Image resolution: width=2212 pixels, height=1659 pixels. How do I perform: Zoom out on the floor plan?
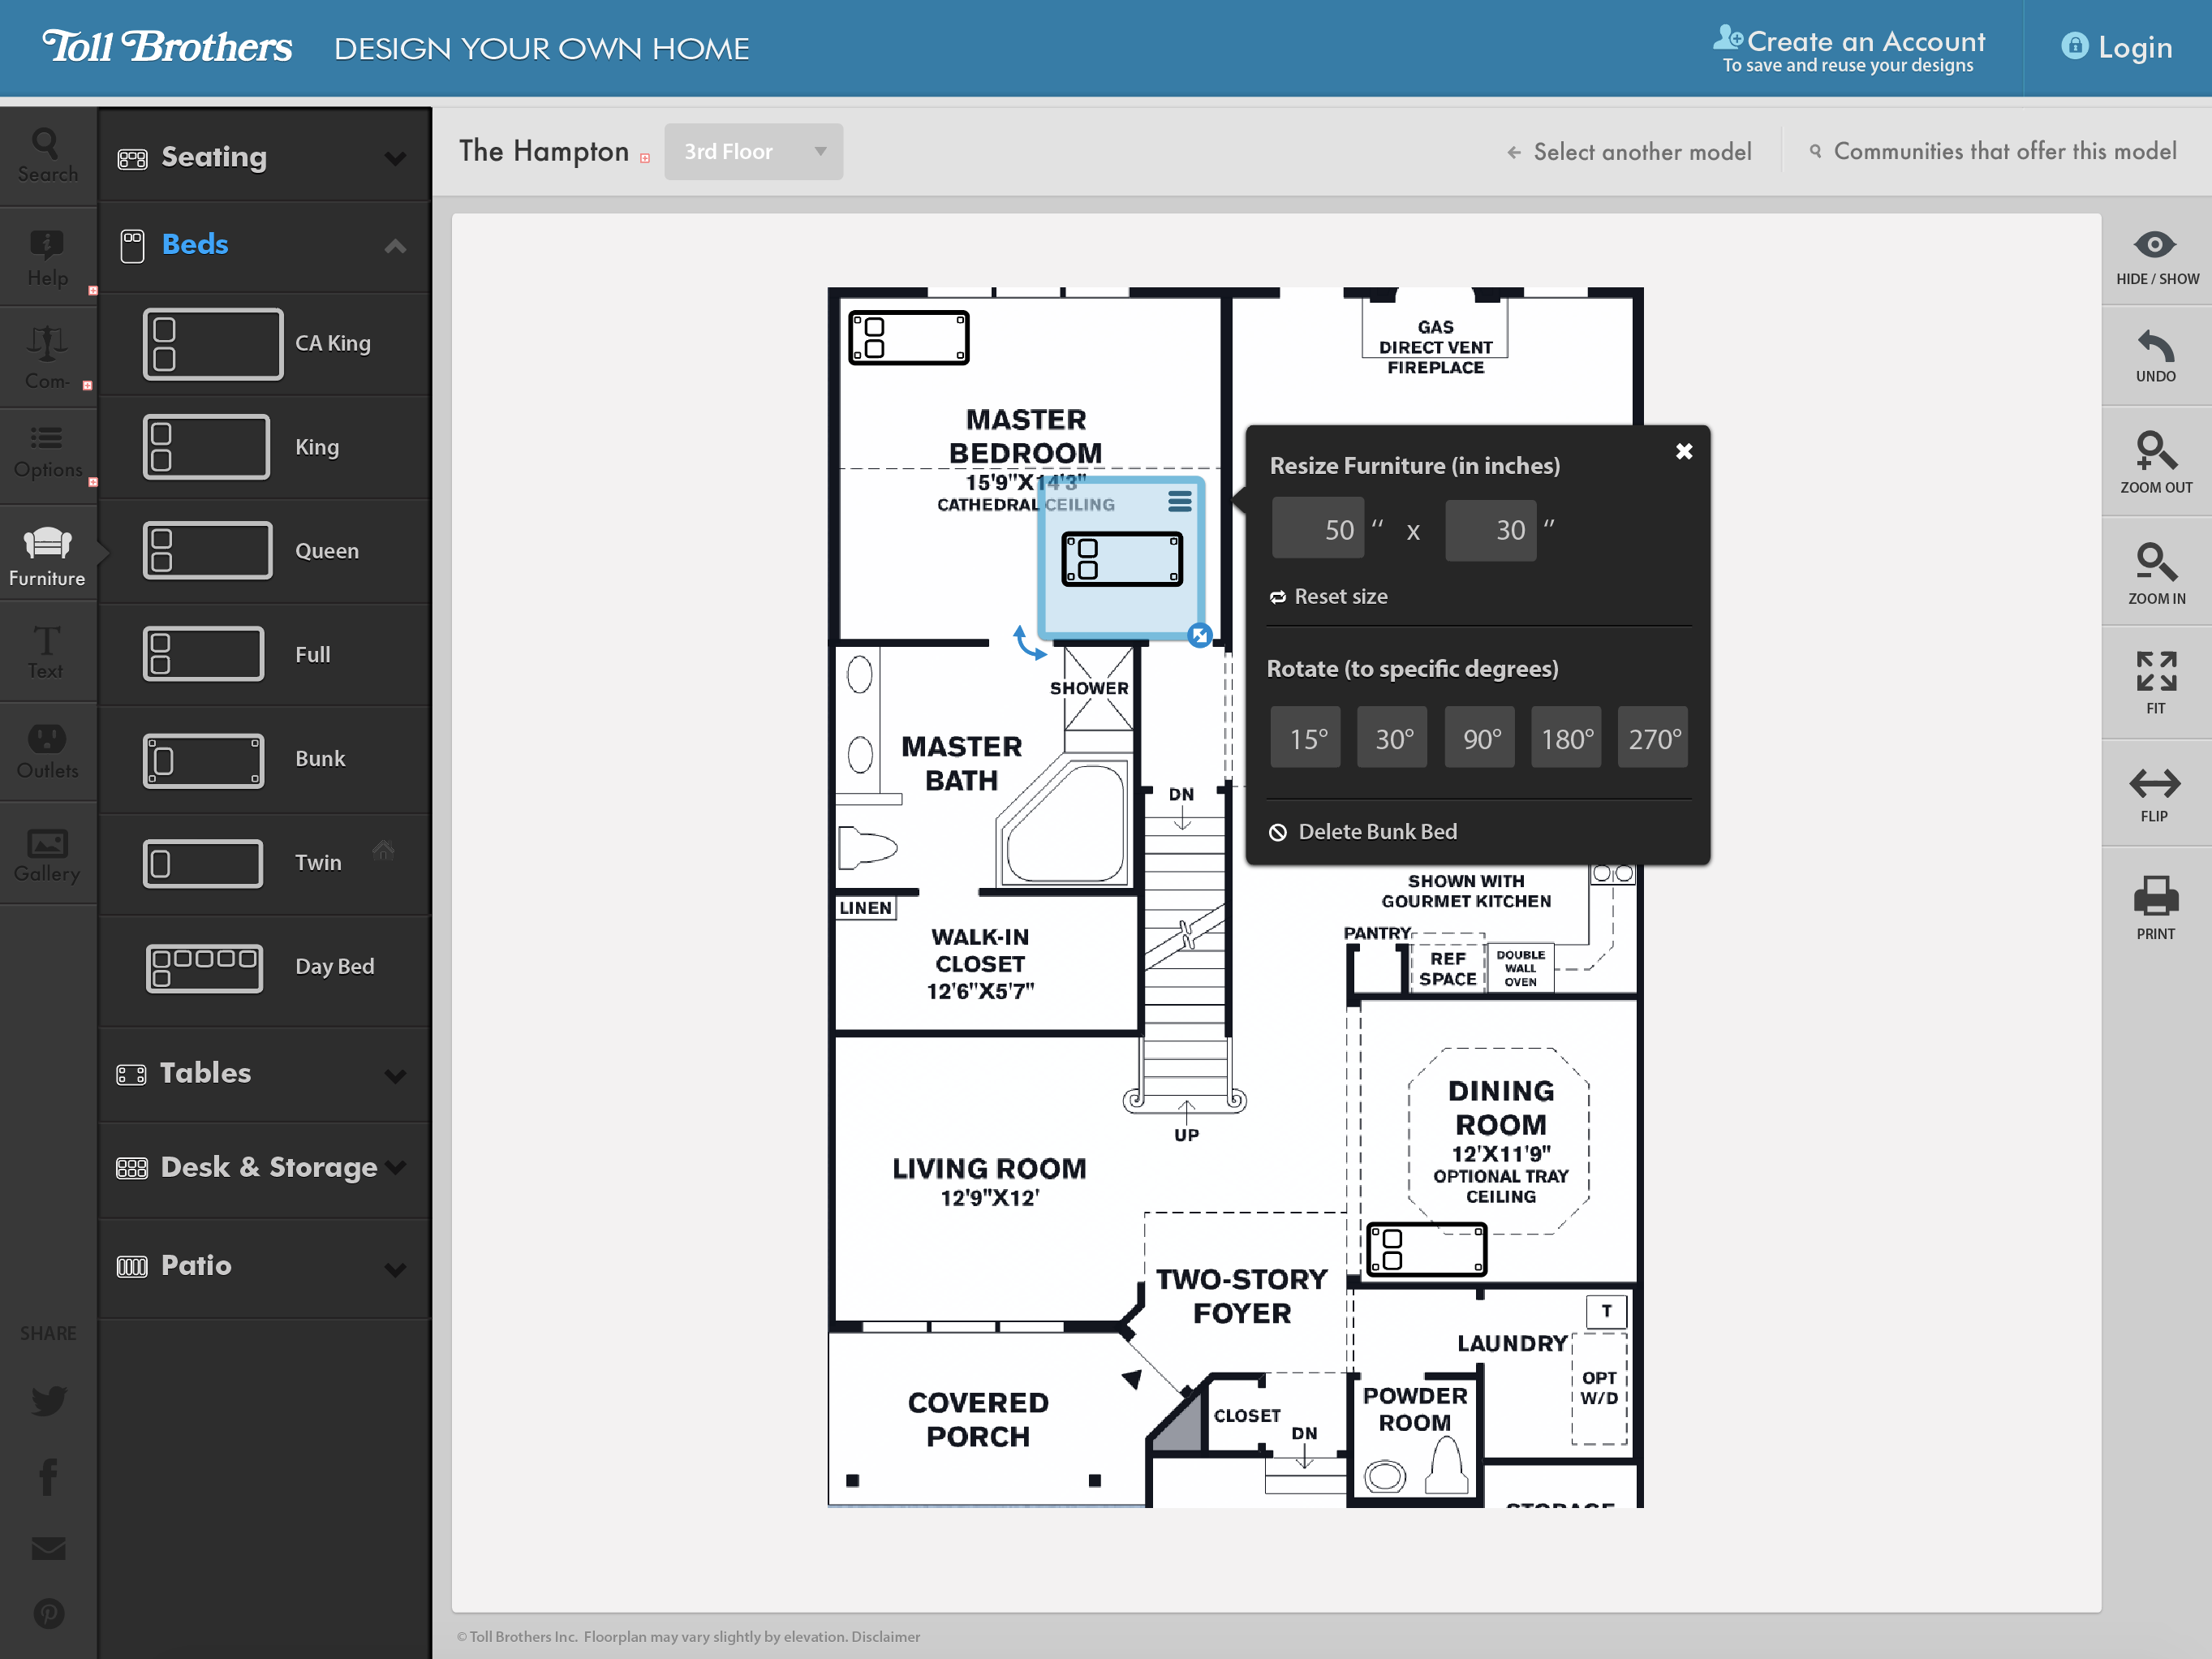click(x=2156, y=462)
